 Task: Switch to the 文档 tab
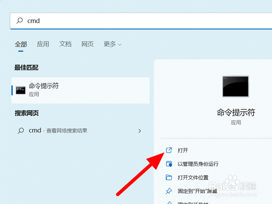click(x=65, y=44)
